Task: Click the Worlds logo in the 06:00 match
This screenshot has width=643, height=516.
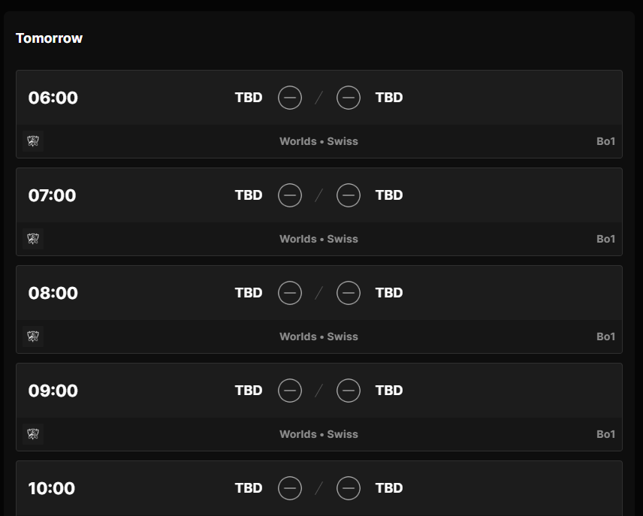Action: coord(33,141)
